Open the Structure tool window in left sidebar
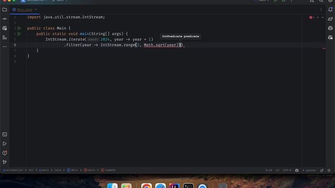Image resolution: width=335 pixels, height=188 pixels. click(x=5, y=38)
